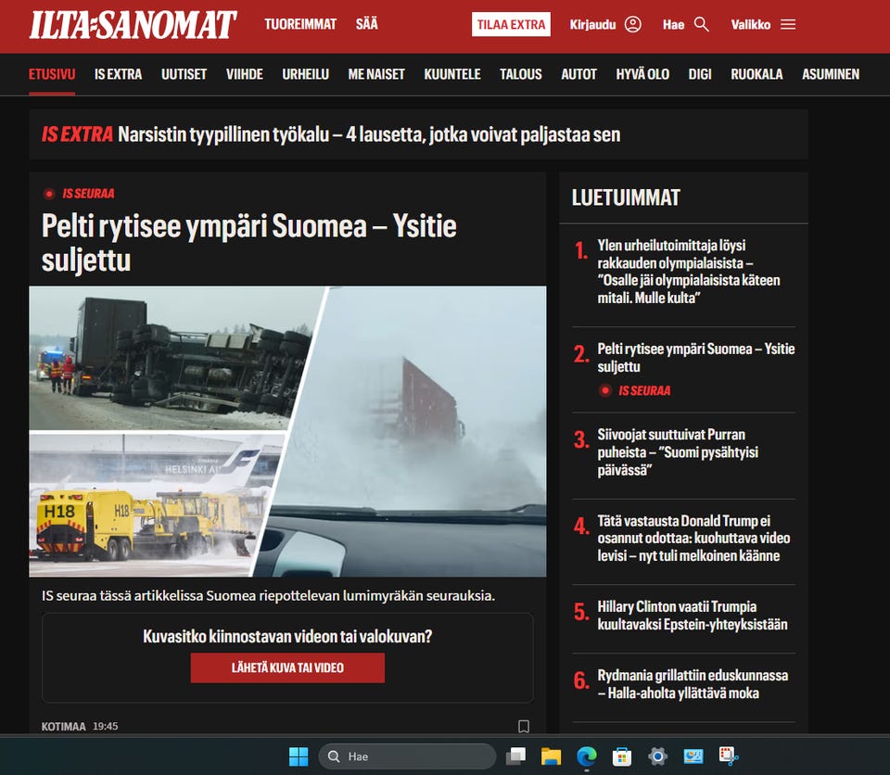This screenshot has width=890, height=775.
Task: Open the Valikko hamburger menu icon
Action: click(x=788, y=24)
